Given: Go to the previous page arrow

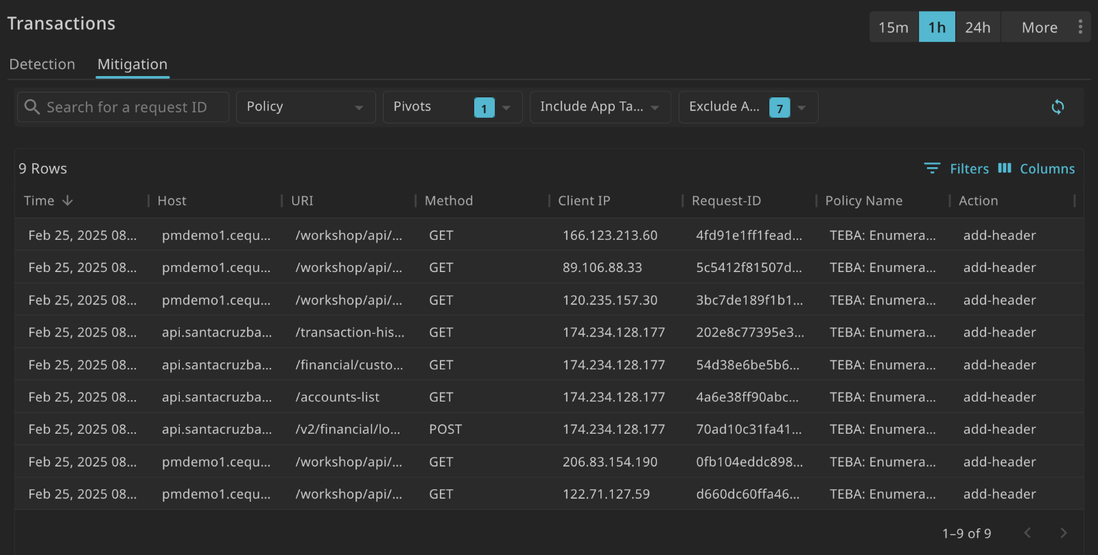Looking at the screenshot, I should (x=1027, y=533).
